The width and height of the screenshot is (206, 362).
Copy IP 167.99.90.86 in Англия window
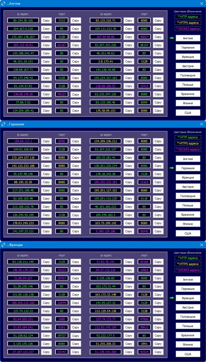129,37
